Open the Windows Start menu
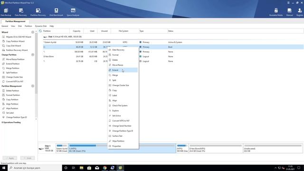 [x=4, y=168]
